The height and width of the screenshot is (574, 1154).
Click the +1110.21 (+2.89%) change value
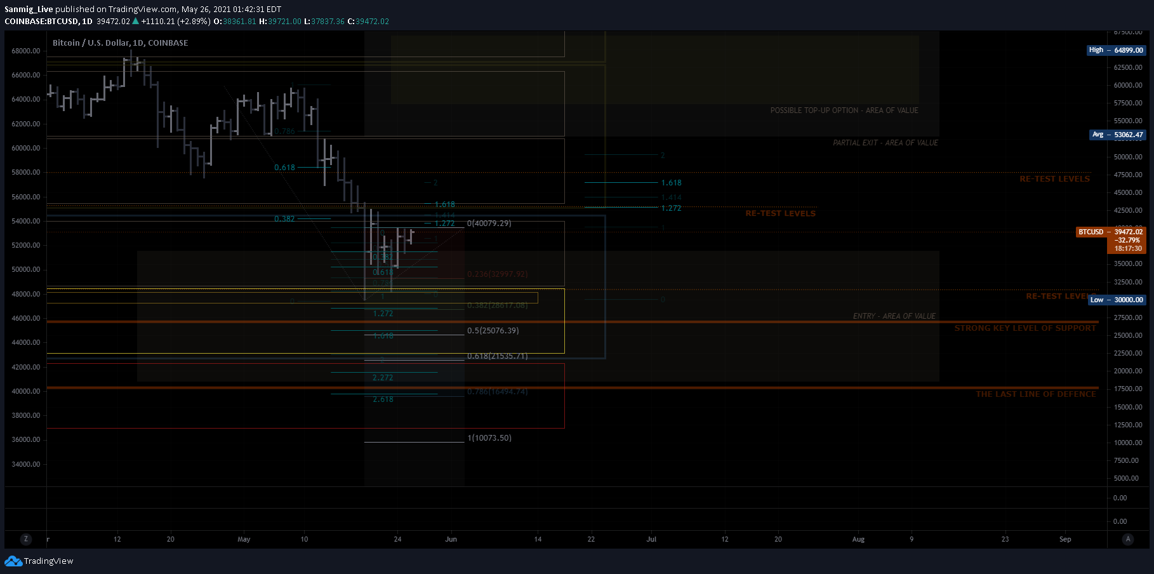175,22
